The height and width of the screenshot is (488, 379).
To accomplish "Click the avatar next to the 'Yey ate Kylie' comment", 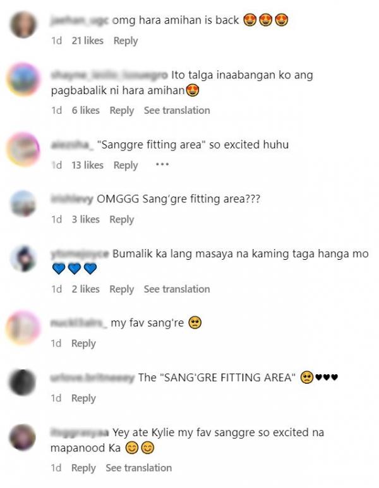I will pos(23,437).
